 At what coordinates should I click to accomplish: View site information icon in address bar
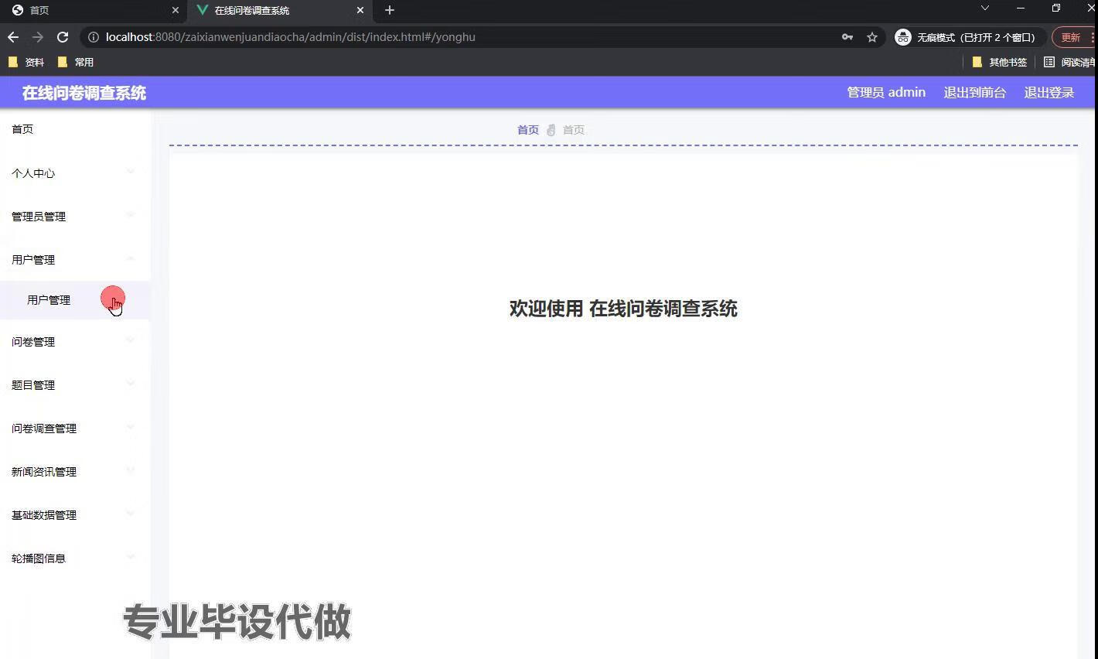pos(93,37)
